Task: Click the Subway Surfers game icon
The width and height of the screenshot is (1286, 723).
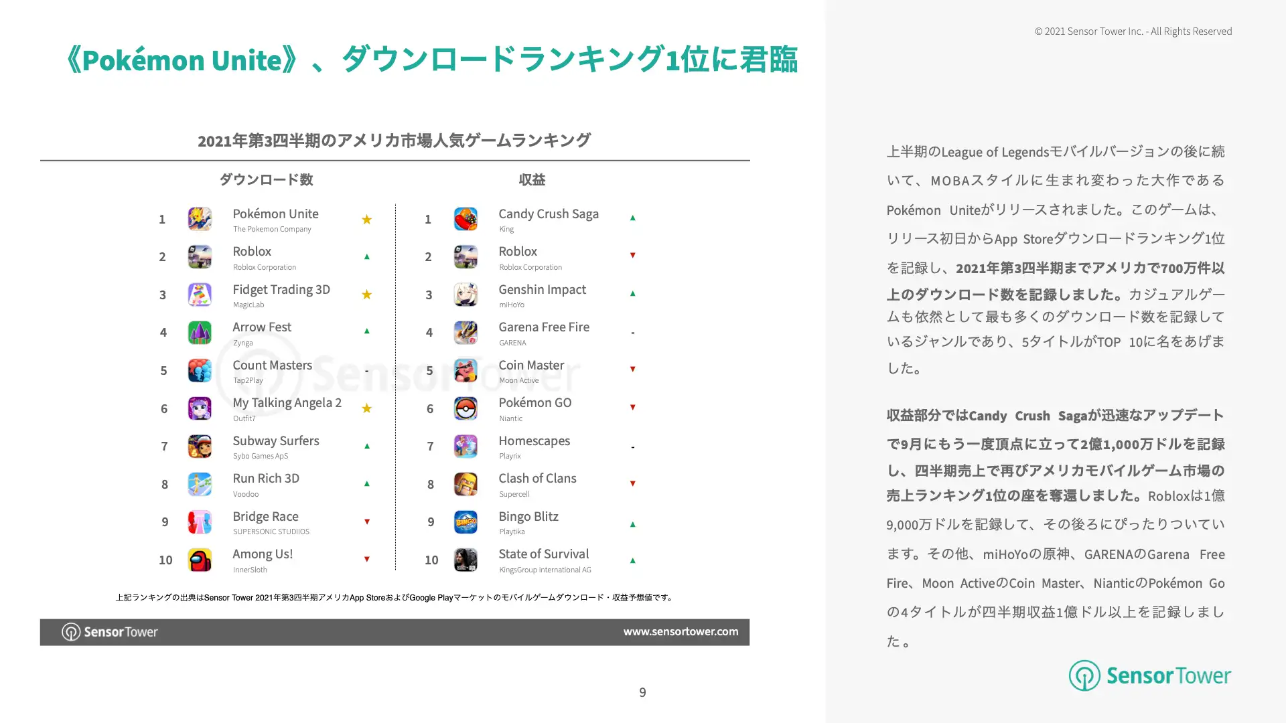Action: [x=200, y=446]
